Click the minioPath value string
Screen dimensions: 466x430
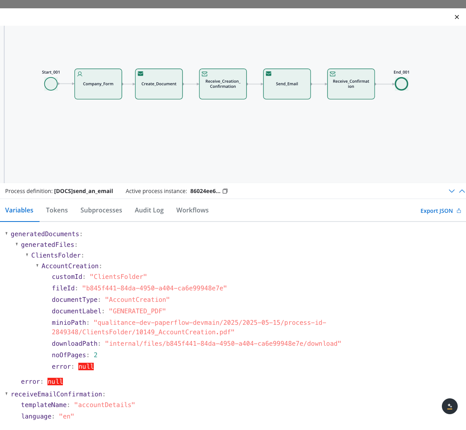[x=189, y=327]
